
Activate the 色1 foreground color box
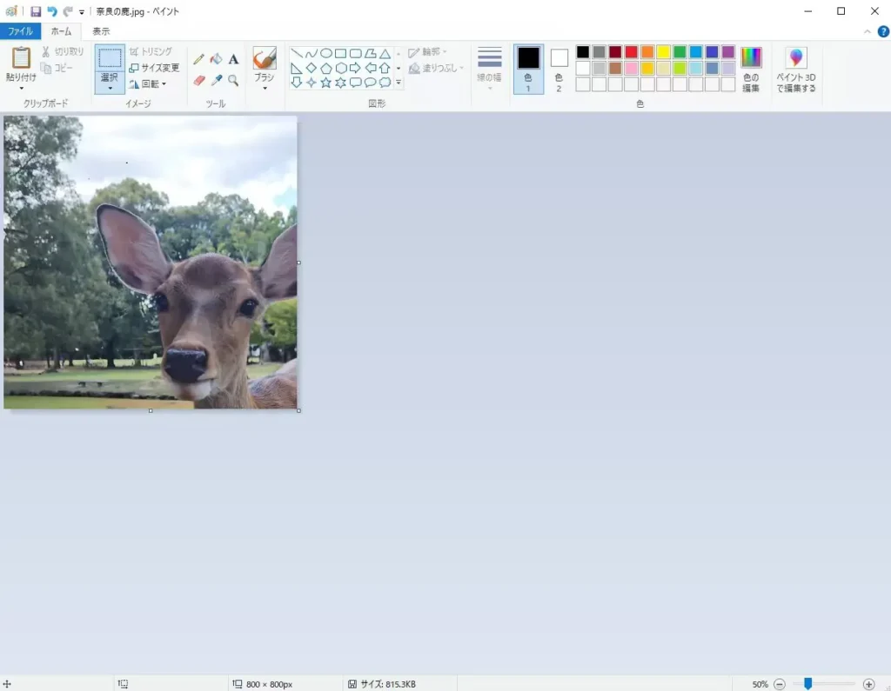pyautogui.click(x=528, y=69)
